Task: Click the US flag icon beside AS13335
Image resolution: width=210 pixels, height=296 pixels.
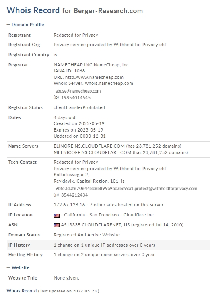Action: click(x=56, y=225)
